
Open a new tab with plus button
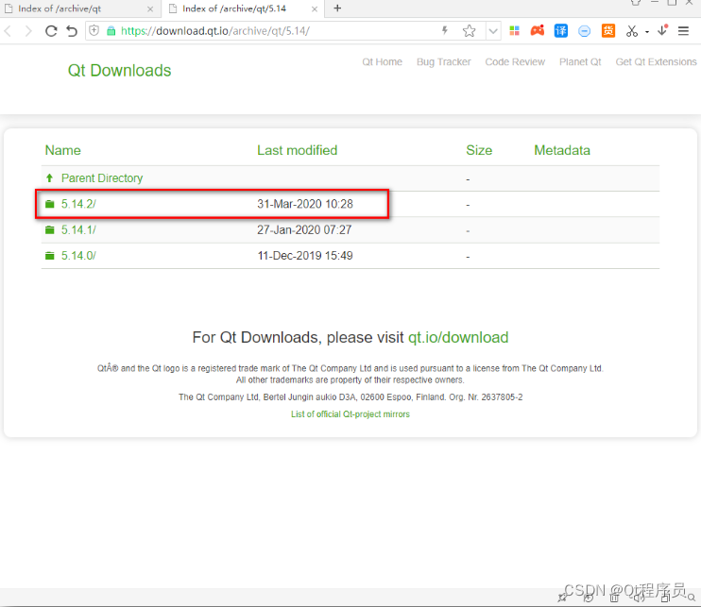(x=337, y=8)
